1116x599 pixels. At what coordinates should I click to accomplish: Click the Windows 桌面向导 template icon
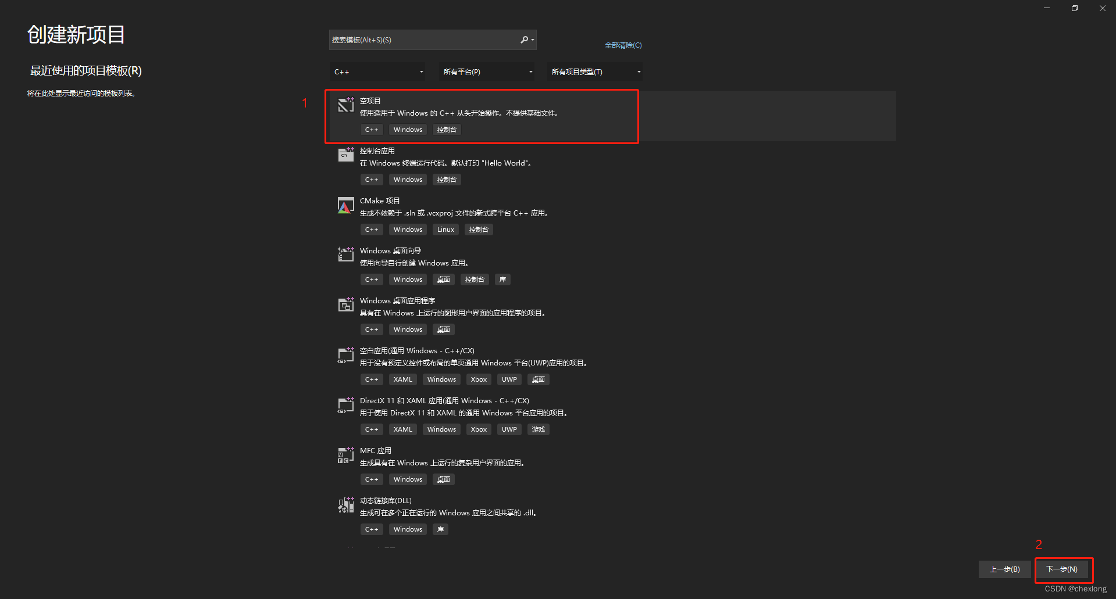(x=346, y=254)
